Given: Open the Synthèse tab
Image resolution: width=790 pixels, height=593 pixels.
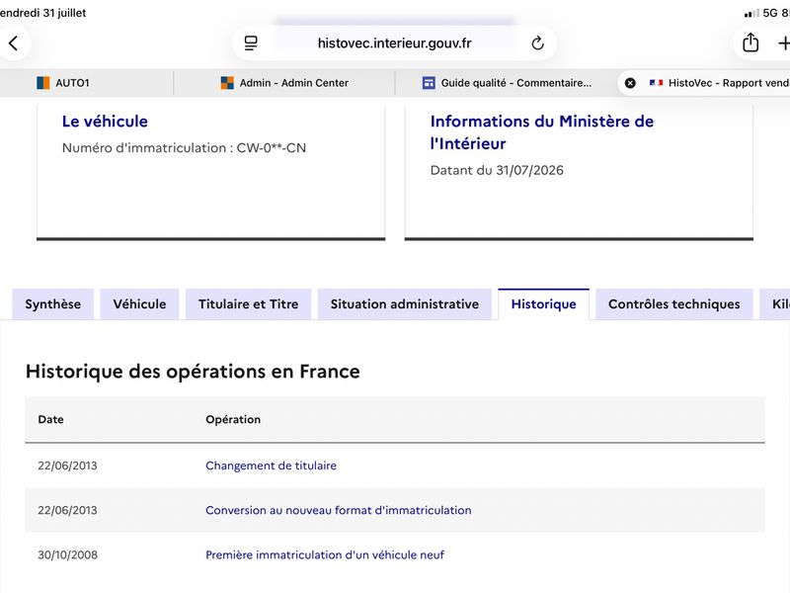Looking at the screenshot, I should click(x=53, y=304).
